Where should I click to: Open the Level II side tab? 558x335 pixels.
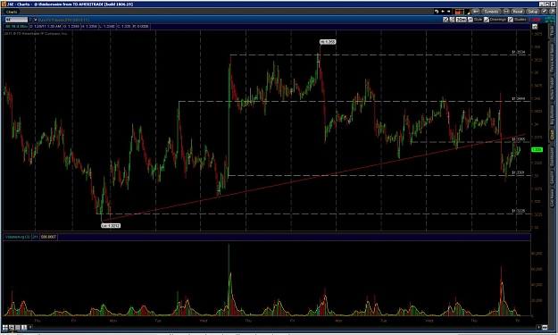click(x=552, y=178)
